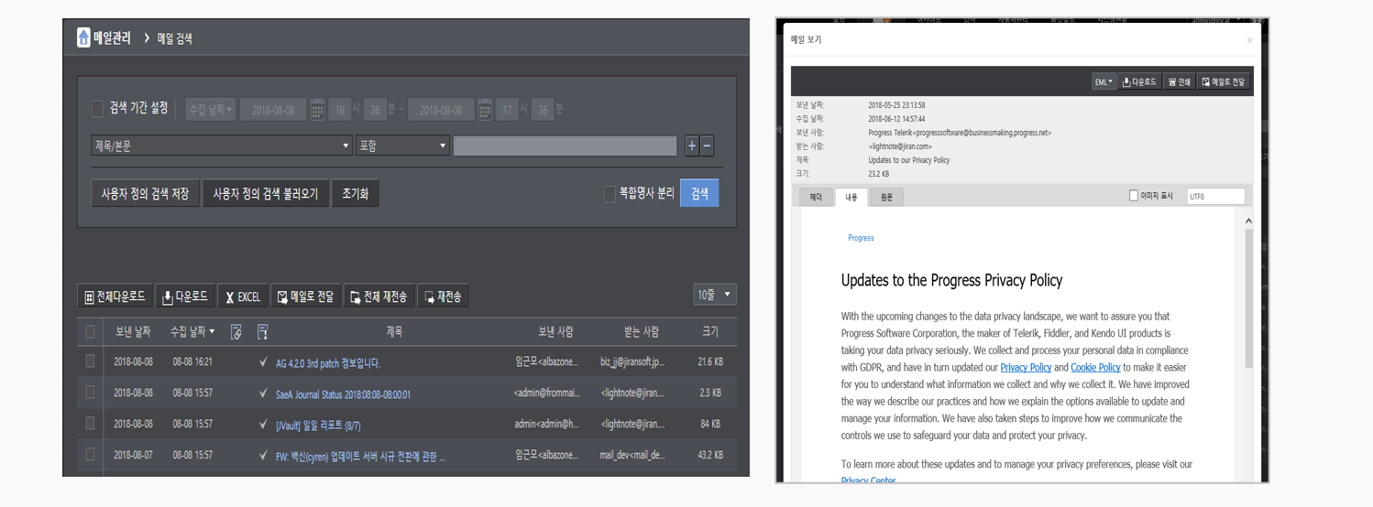Image resolution: width=1373 pixels, height=507 pixels.
Task: Check the FW: 백신(cyren) row checkbox
Action: coord(90,454)
